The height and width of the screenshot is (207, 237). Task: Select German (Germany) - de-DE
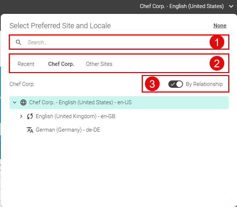68,130
